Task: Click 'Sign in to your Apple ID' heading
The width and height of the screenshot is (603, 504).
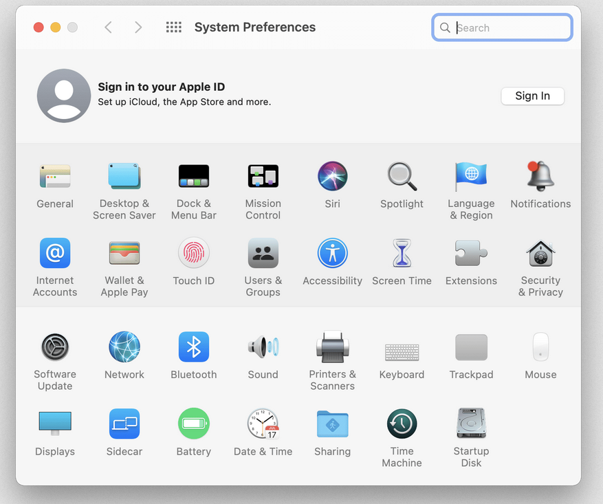Action: (161, 87)
